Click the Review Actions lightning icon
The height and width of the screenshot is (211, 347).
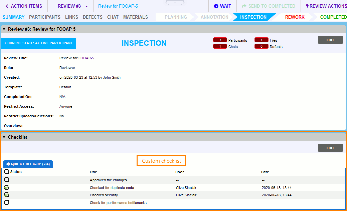[307, 6]
